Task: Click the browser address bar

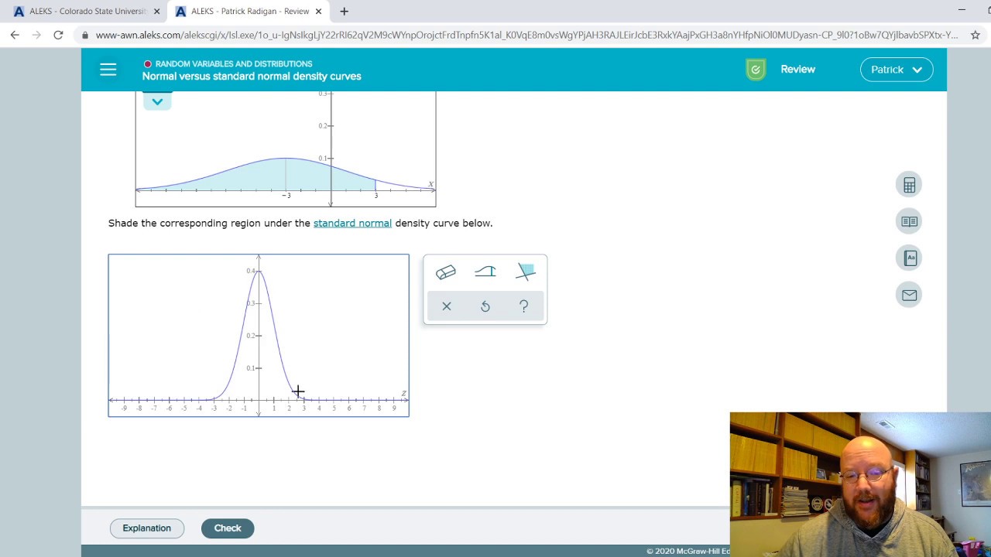Action: coord(526,35)
